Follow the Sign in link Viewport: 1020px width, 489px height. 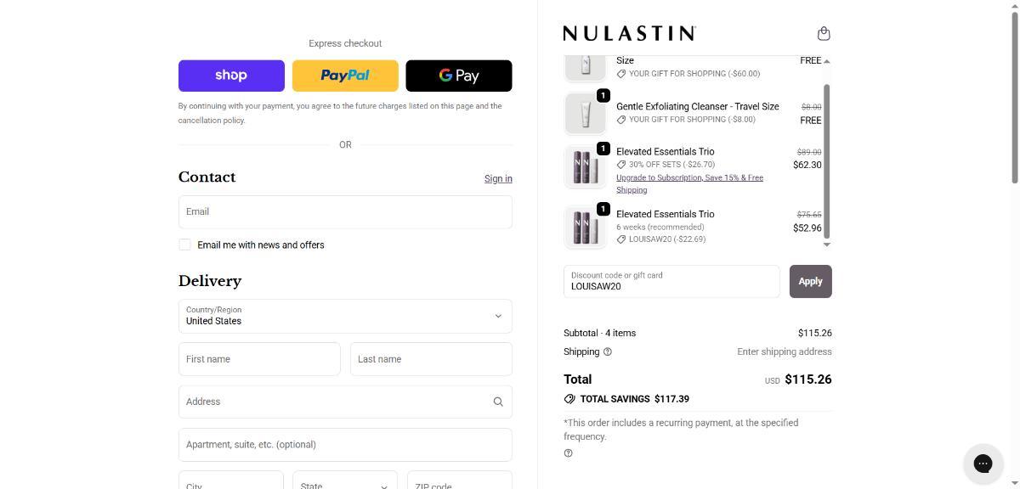point(498,178)
